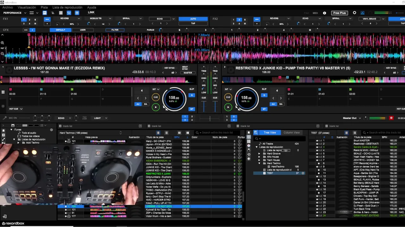Hit deck 2 CUE button
Image resolution: width=405 pixels, height=227 pixels.
pyautogui.click(x=228, y=97)
